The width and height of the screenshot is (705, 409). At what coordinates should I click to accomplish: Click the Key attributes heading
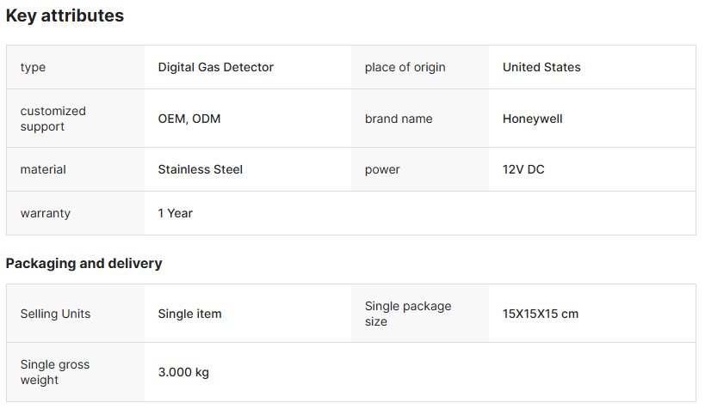(65, 15)
